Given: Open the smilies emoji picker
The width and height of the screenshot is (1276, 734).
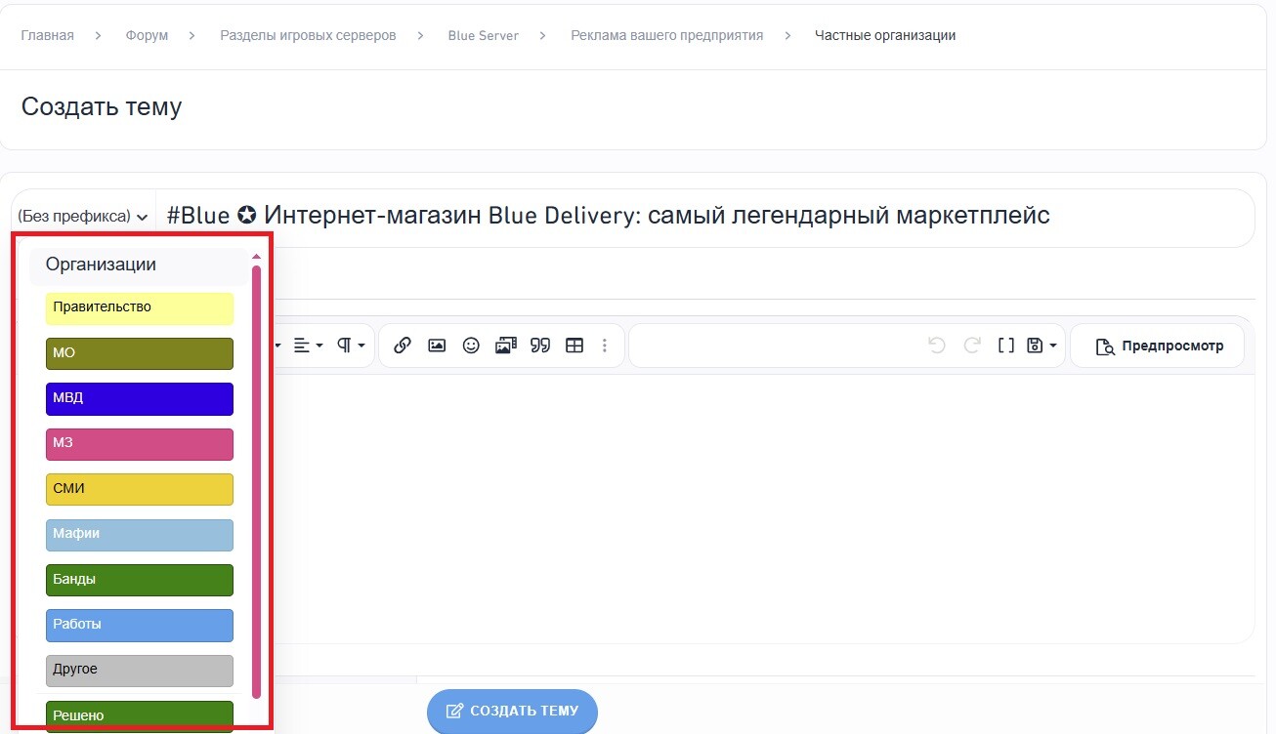Looking at the screenshot, I should [x=471, y=346].
